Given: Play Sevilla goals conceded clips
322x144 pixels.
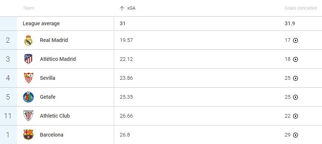Looking at the screenshot, I should click(x=295, y=78).
